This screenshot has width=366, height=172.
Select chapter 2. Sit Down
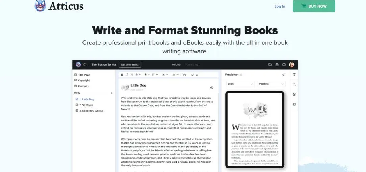pyautogui.click(x=84, y=105)
